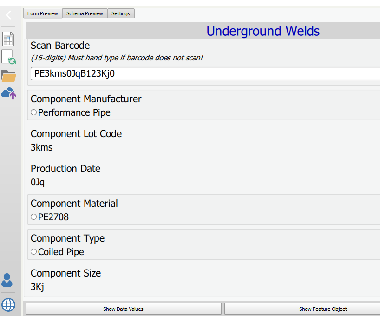
Task: Open the user profile icon
Action: (7, 280)
